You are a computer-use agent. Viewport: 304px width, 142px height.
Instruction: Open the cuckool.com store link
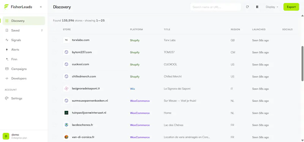(x=81, y=64)
